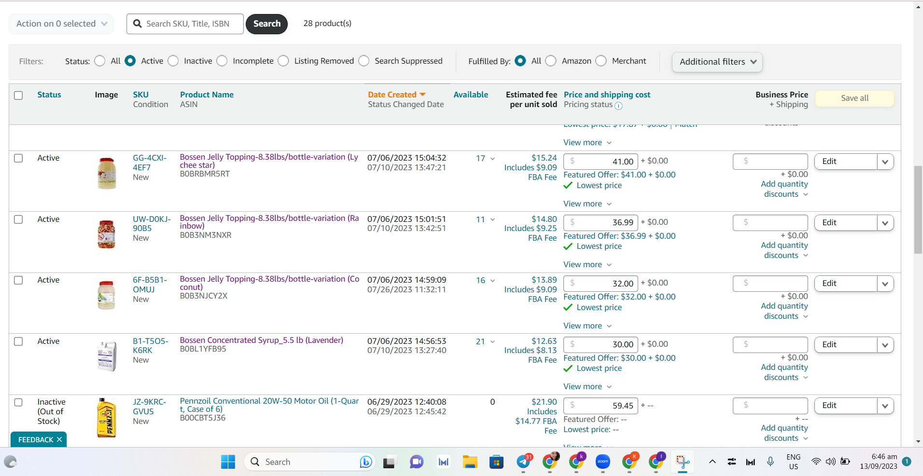The width and height of the screenshot is (923, 476).
Task: Open the Action on 0 selected dropdown
Action: [61, 24]
